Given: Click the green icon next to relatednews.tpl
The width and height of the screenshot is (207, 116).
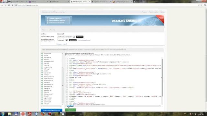Looking at the screenshot, I should pyautogui.click(x=42, y=81).
